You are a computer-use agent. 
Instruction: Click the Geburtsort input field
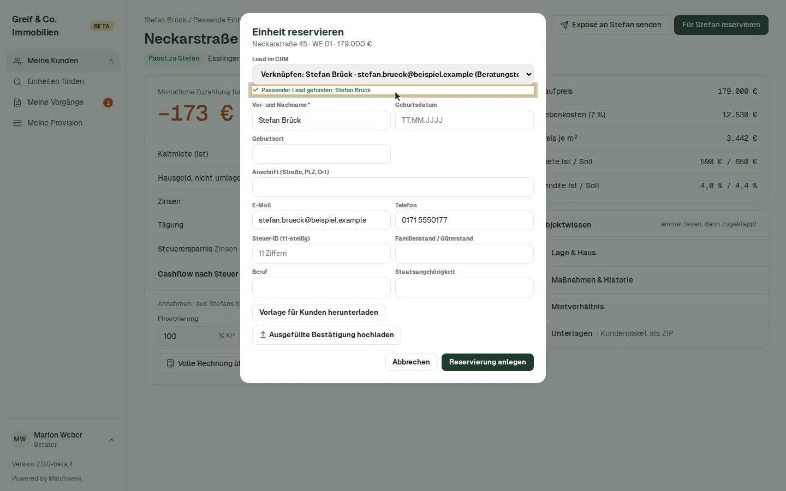[x=321, y=154]
